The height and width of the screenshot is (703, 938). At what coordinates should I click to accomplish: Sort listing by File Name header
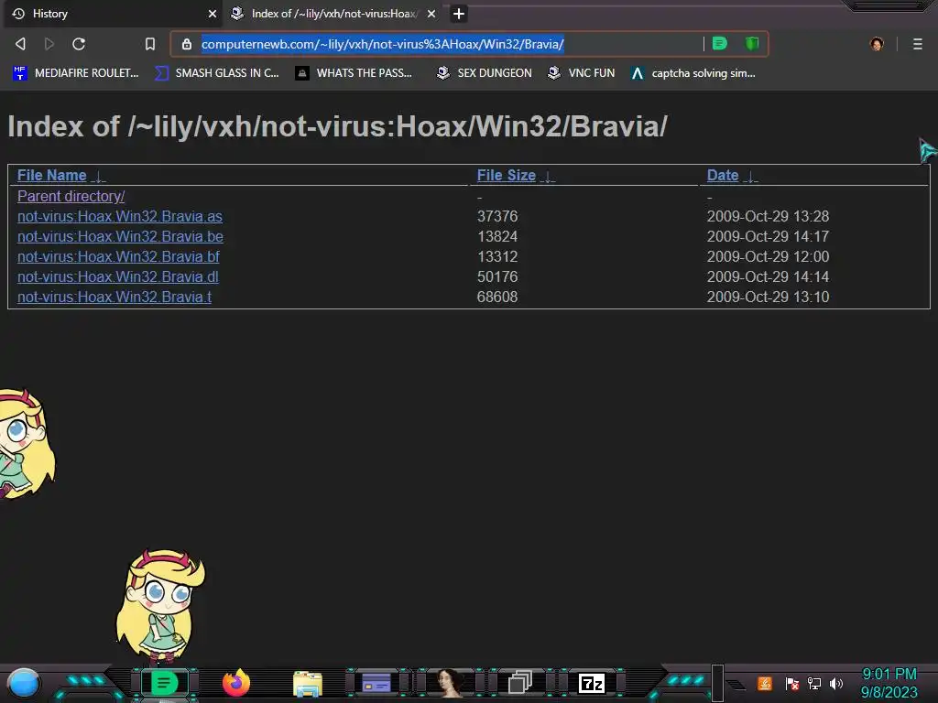tap(52, 175)
